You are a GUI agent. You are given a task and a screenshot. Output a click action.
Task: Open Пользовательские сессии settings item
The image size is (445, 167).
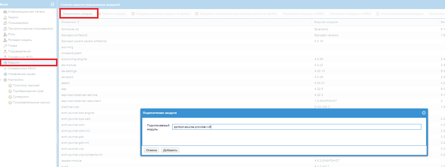31,102
